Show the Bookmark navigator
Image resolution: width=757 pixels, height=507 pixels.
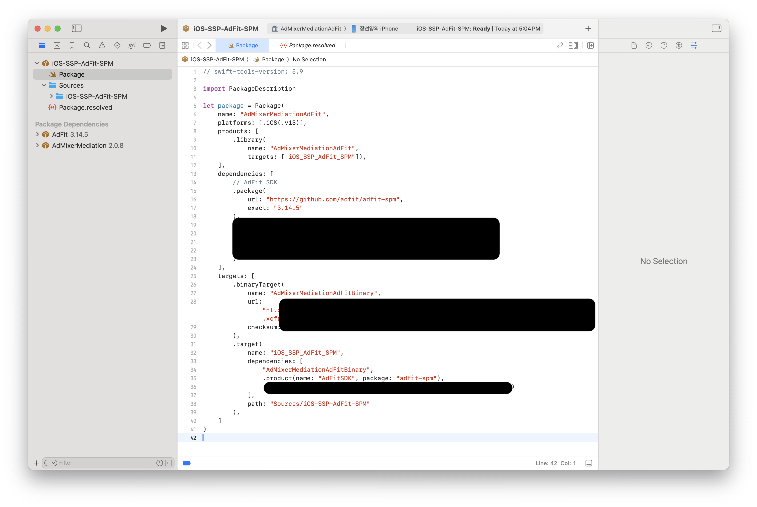(x=72, y=45)
